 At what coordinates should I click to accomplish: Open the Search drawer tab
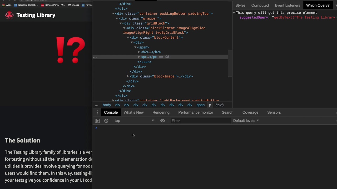227,112
